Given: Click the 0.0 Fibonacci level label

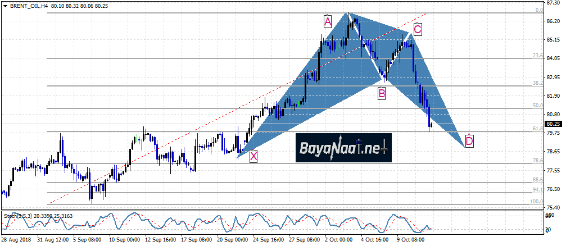Looking at the screenshot, I should pyautogui.click(x=538, y=10).
